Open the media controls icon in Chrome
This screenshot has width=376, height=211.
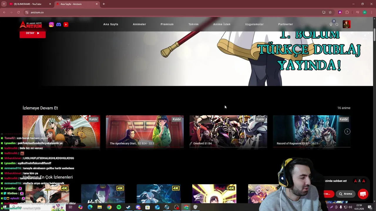357,12
